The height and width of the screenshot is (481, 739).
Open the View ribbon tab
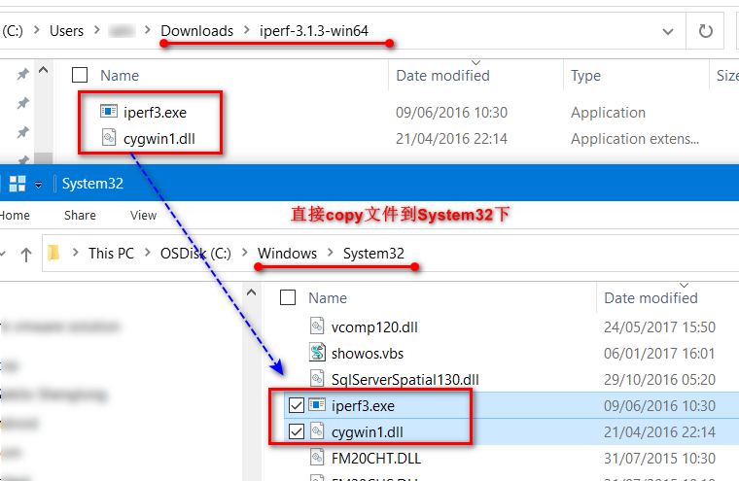click(143, 216)
